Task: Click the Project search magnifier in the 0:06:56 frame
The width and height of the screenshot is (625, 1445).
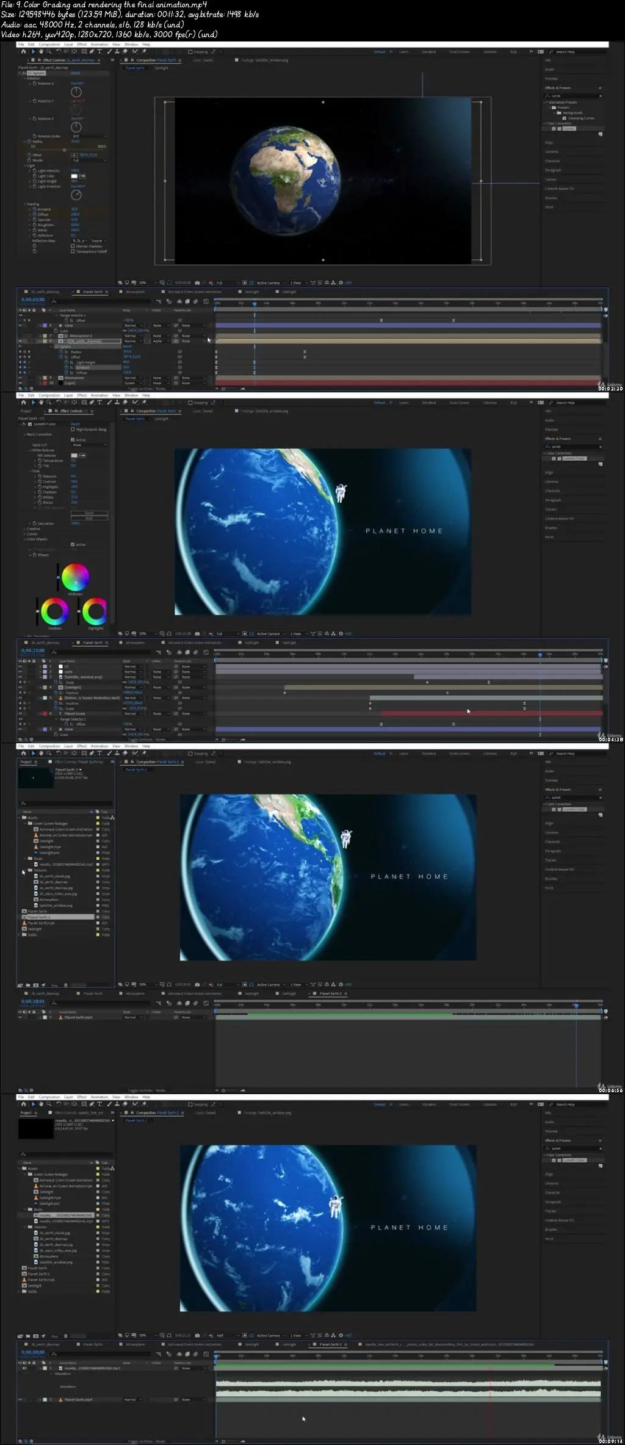Action: (x=23, y=803)
